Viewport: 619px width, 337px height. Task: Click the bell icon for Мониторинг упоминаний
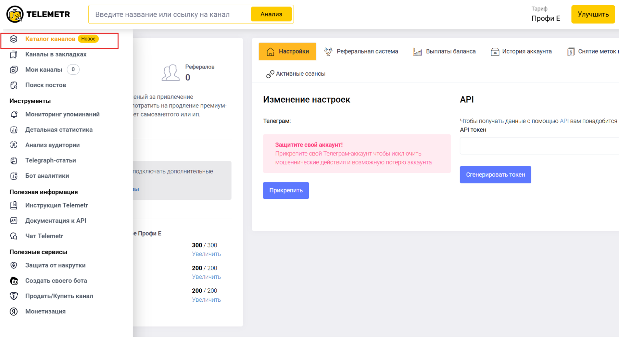coord(14,114)
